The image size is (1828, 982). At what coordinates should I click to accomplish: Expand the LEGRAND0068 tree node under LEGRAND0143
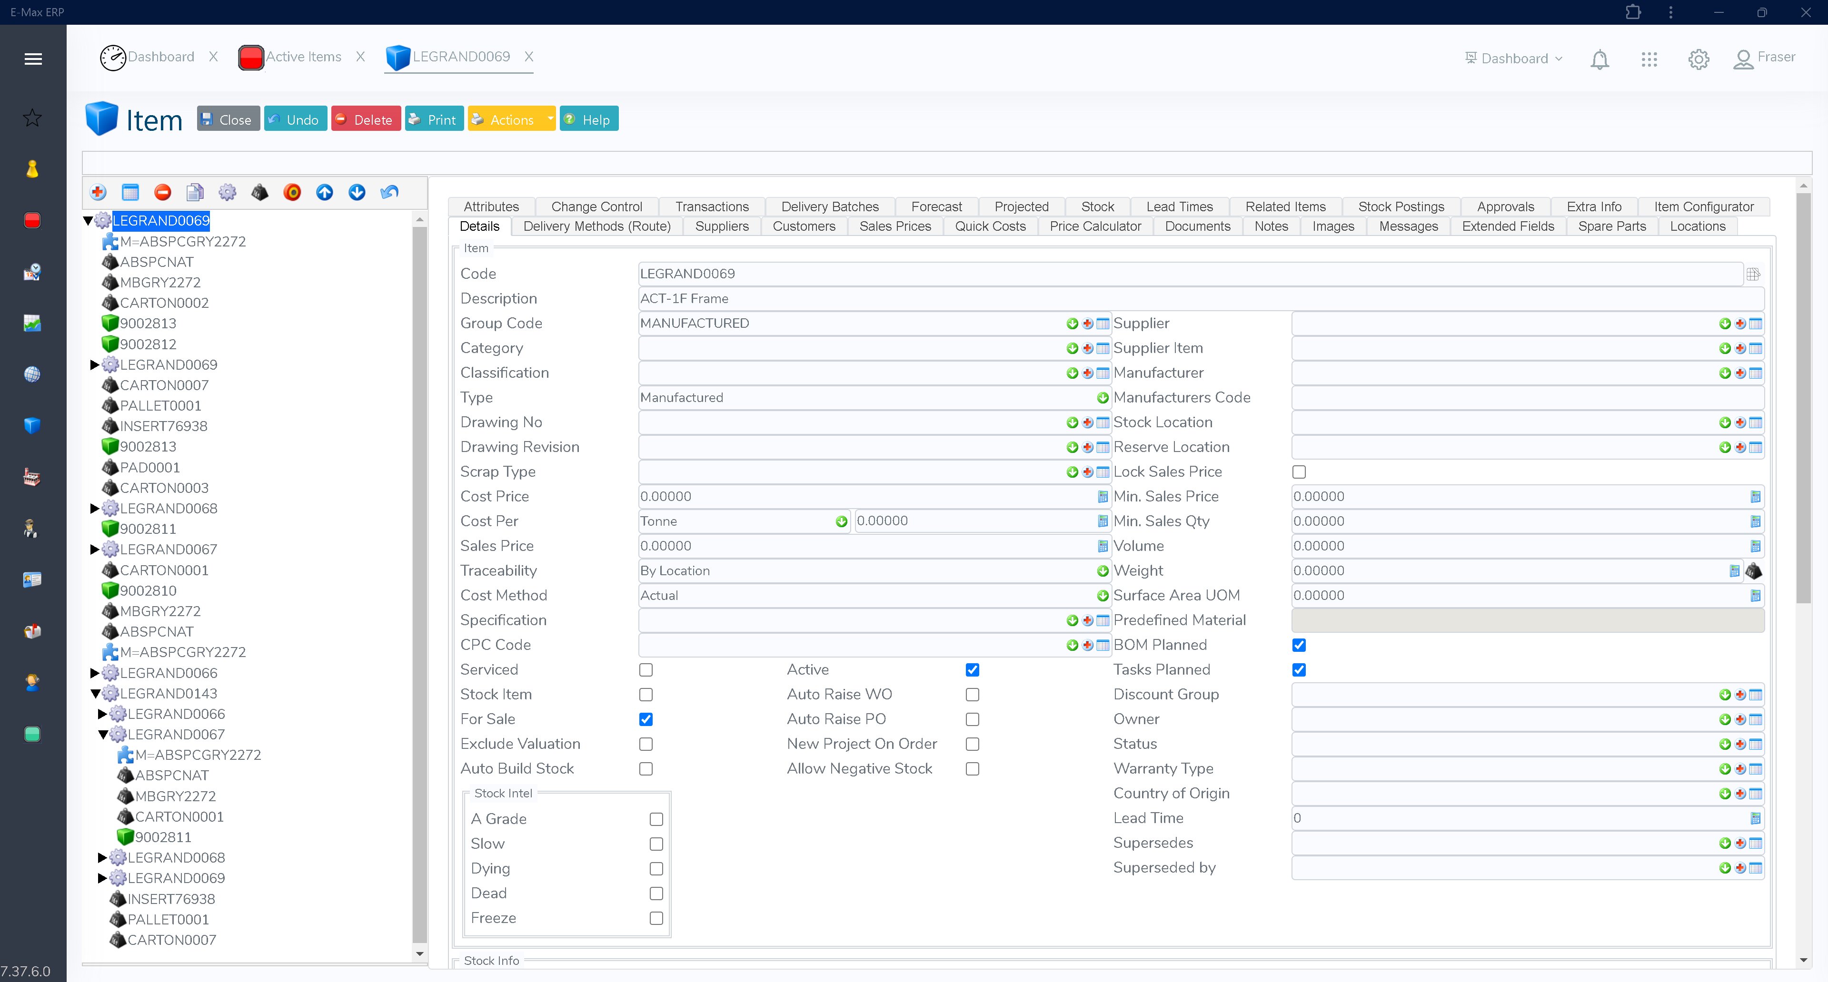[x=102, y=857]
